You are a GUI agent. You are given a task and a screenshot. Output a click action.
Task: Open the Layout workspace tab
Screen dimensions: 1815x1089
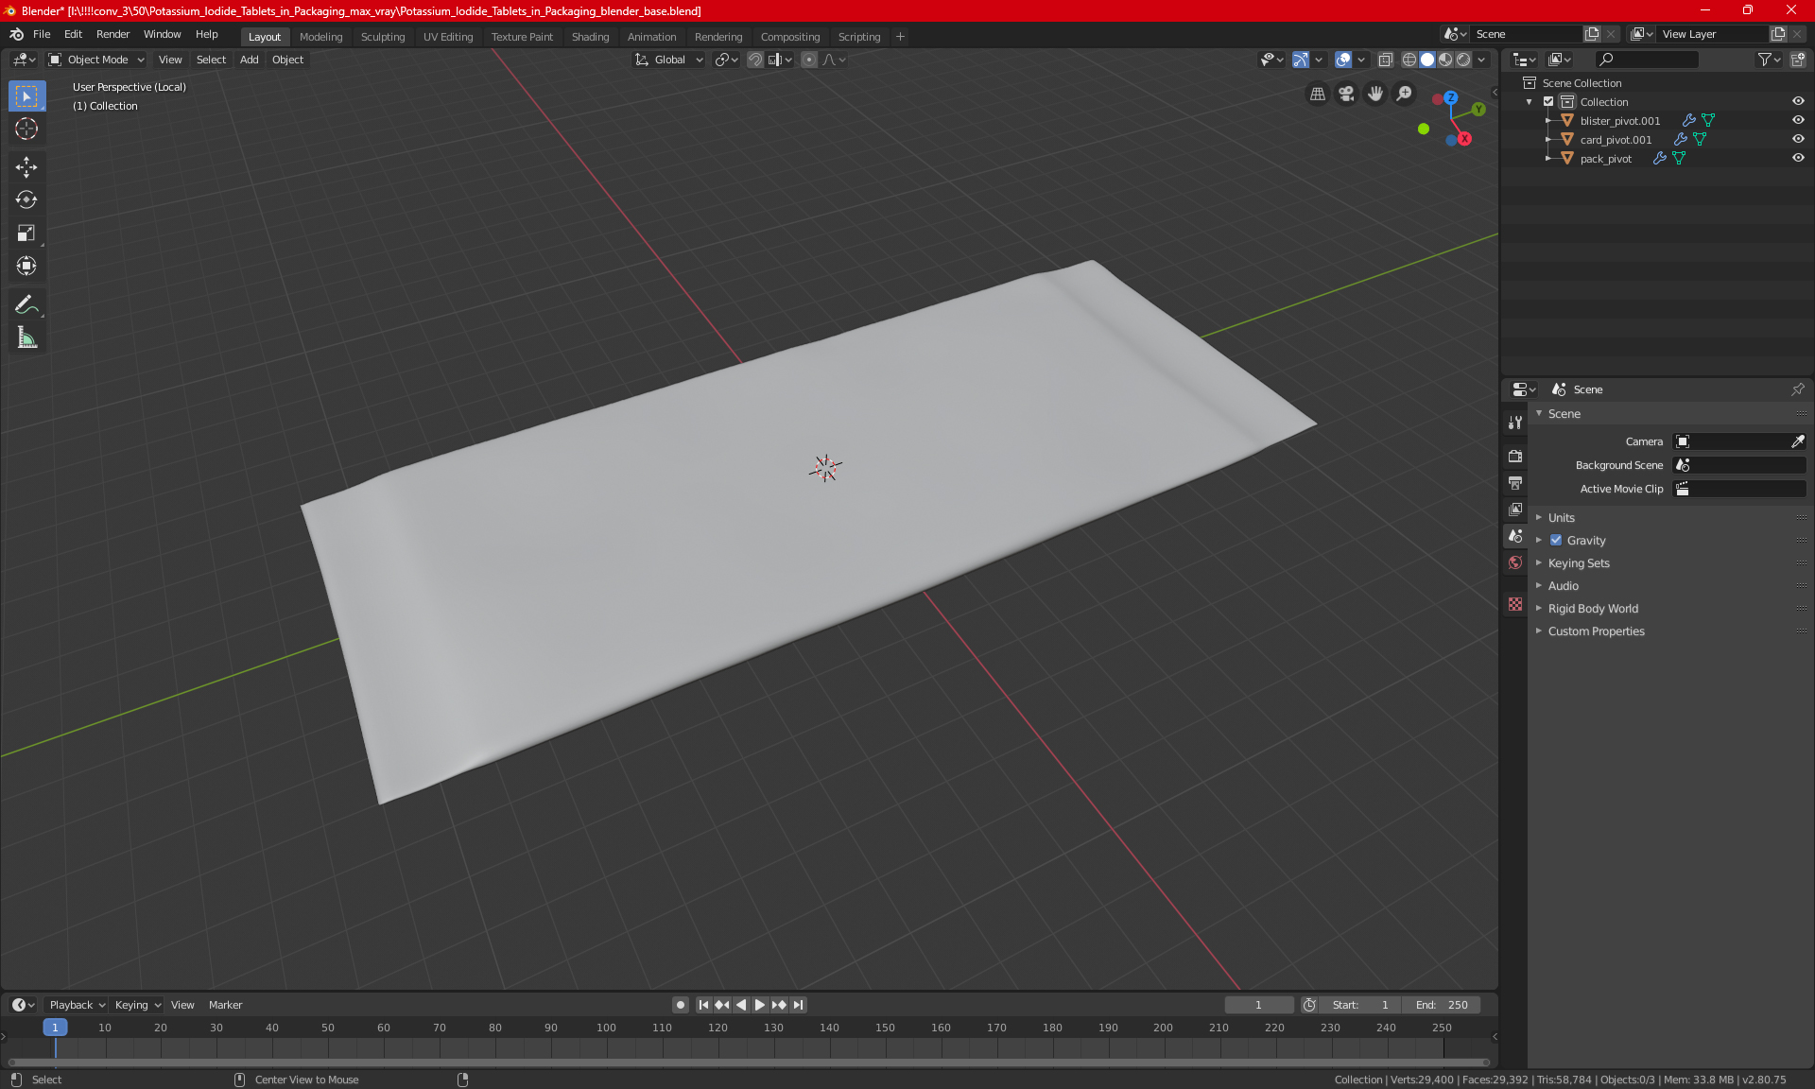263,35
